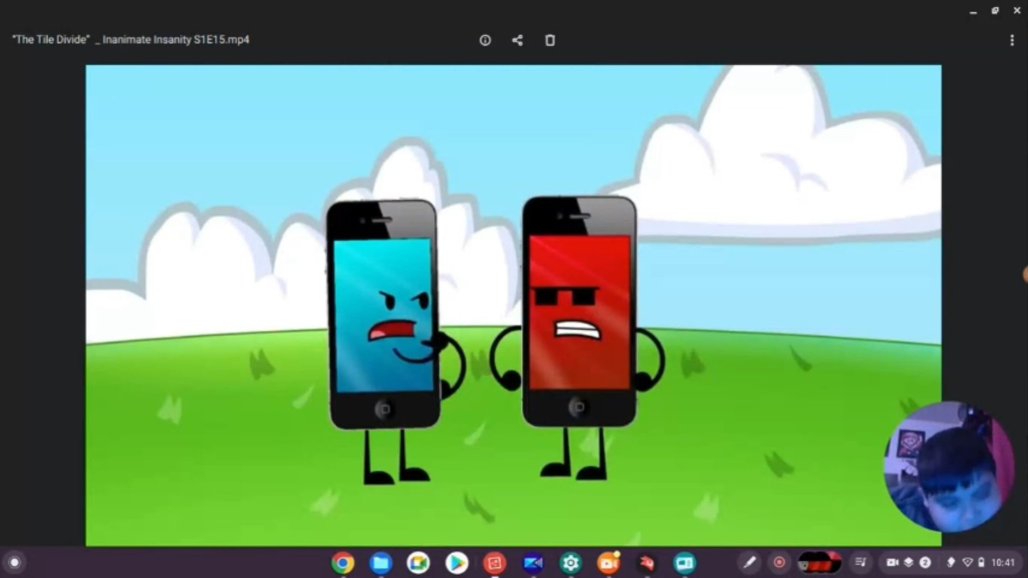Open the dark blue Zoom app icon
Image resolution: width=1028 pixels, height=578 pixels.
click(x=533, y=563)
